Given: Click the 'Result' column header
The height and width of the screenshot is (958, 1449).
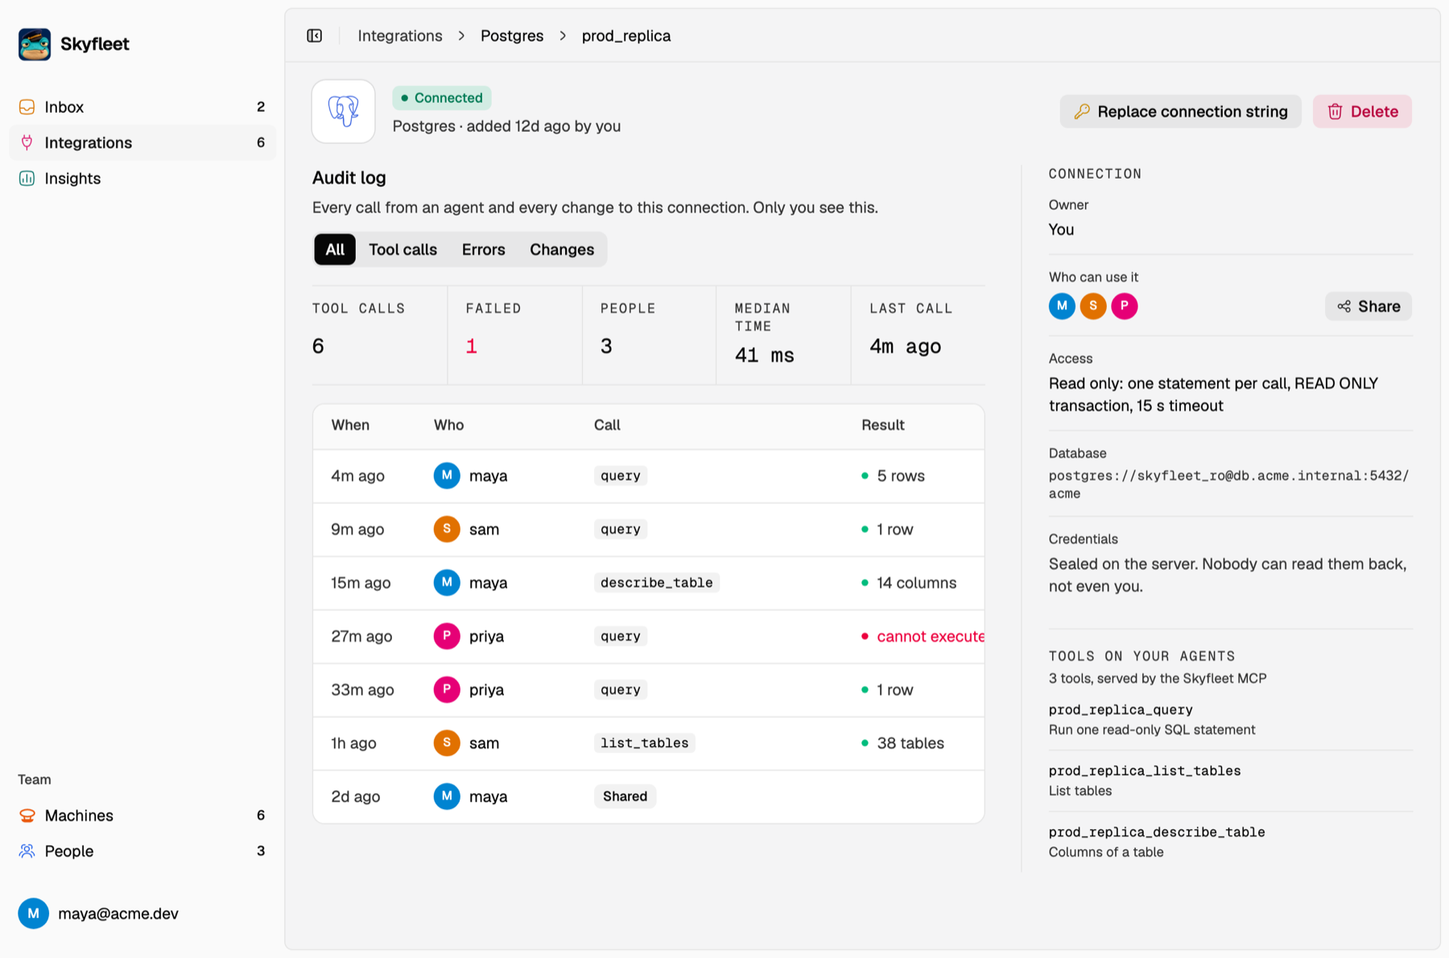Looking at the screenshot, I should click(883, 425).
